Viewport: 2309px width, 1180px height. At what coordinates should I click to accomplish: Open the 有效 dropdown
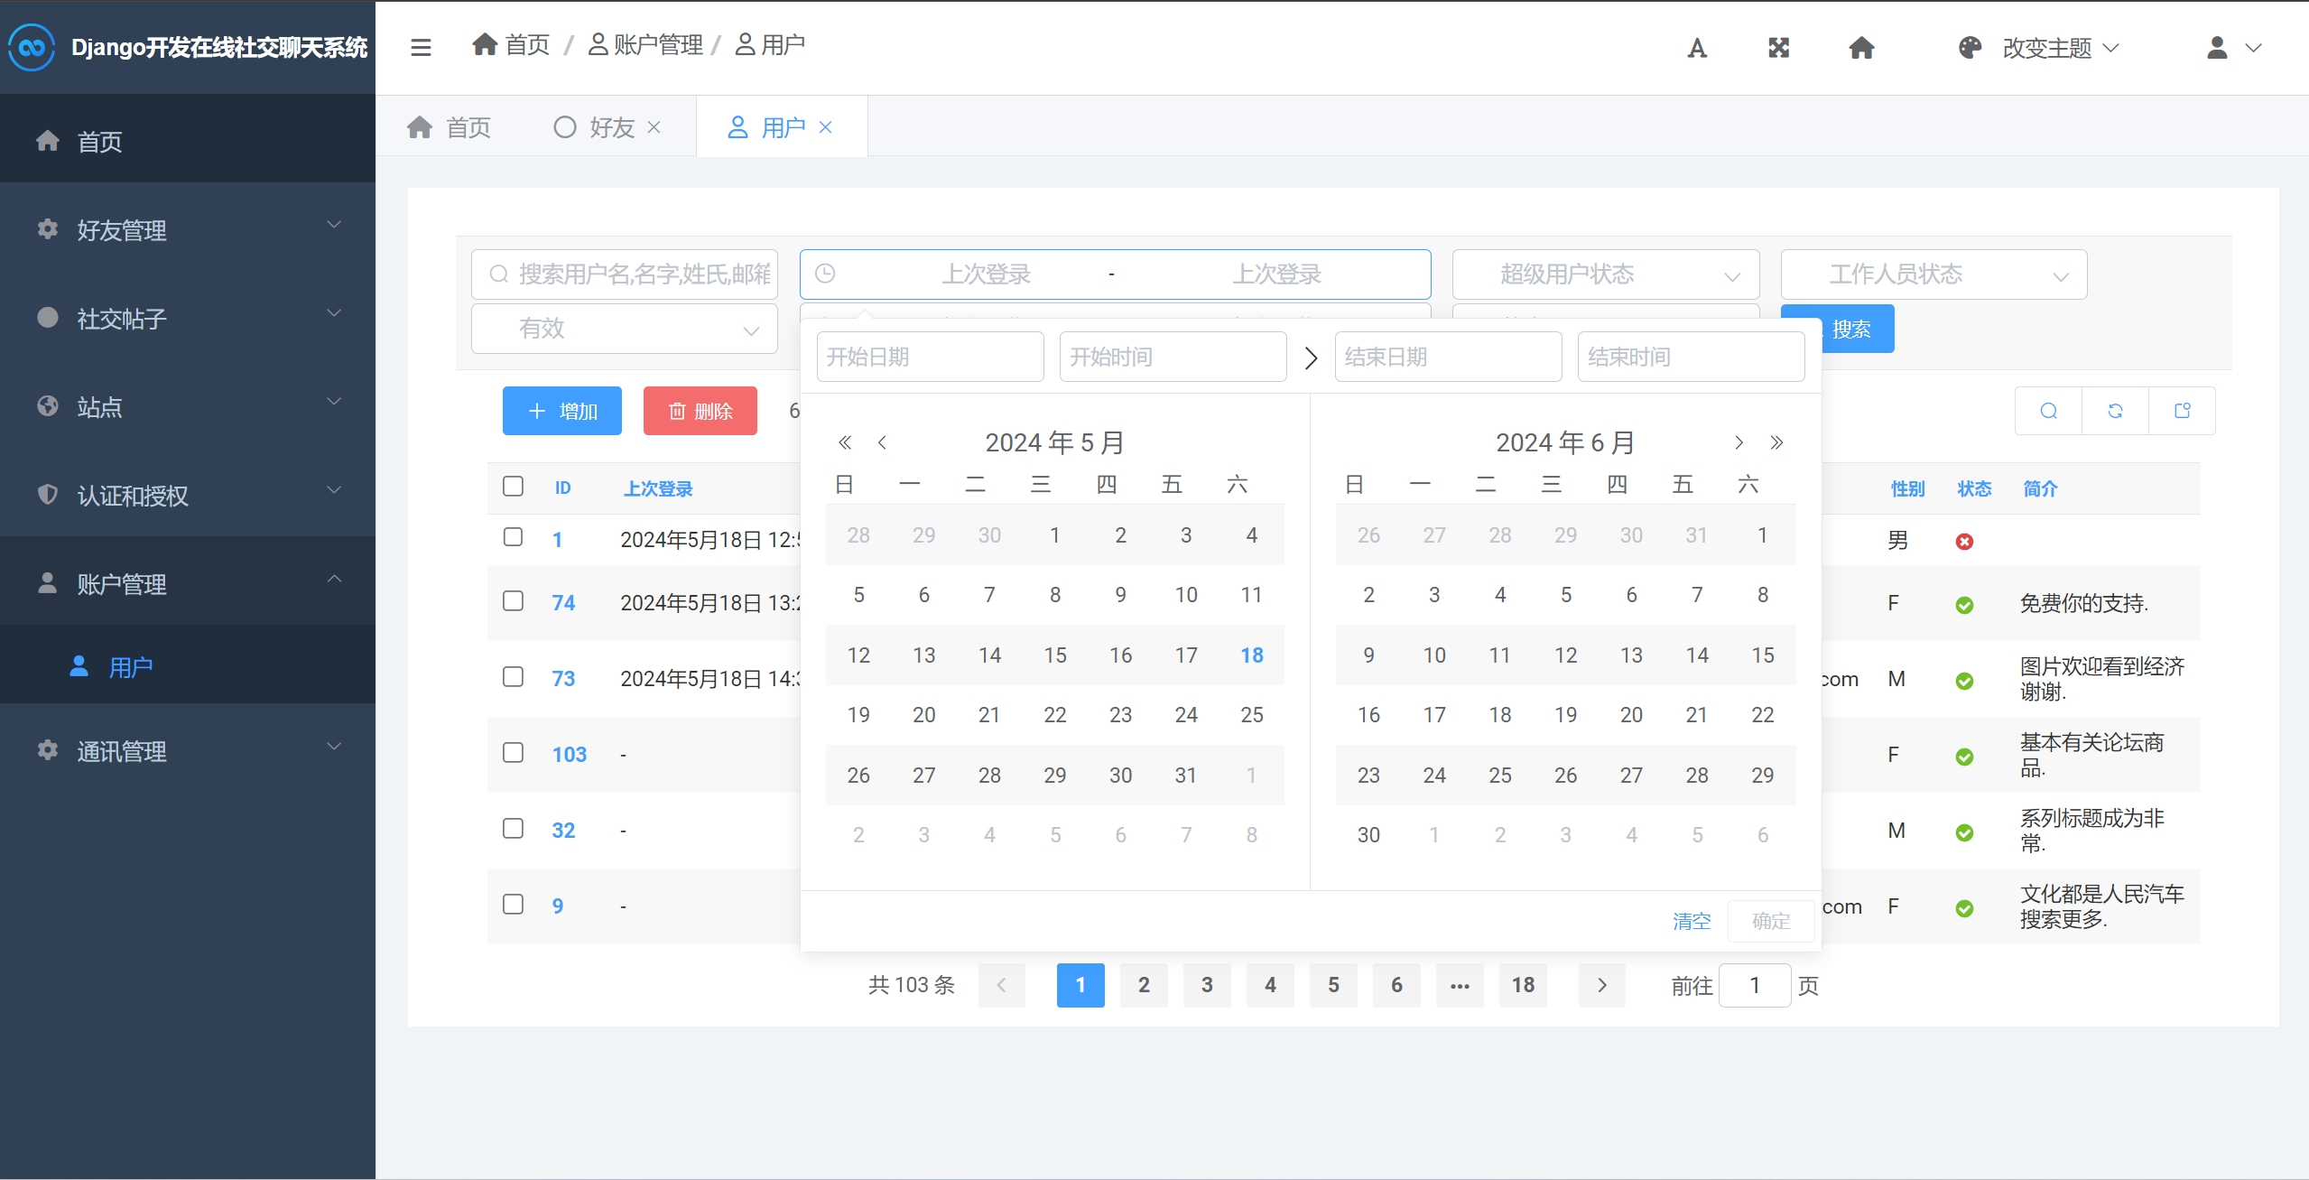click(x=625, y=329)
